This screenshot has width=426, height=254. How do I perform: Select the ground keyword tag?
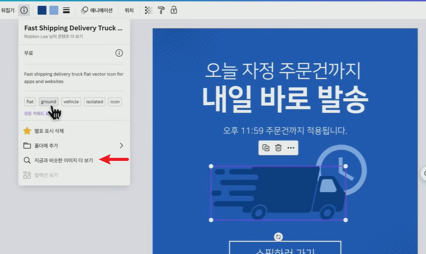point(49,102)
